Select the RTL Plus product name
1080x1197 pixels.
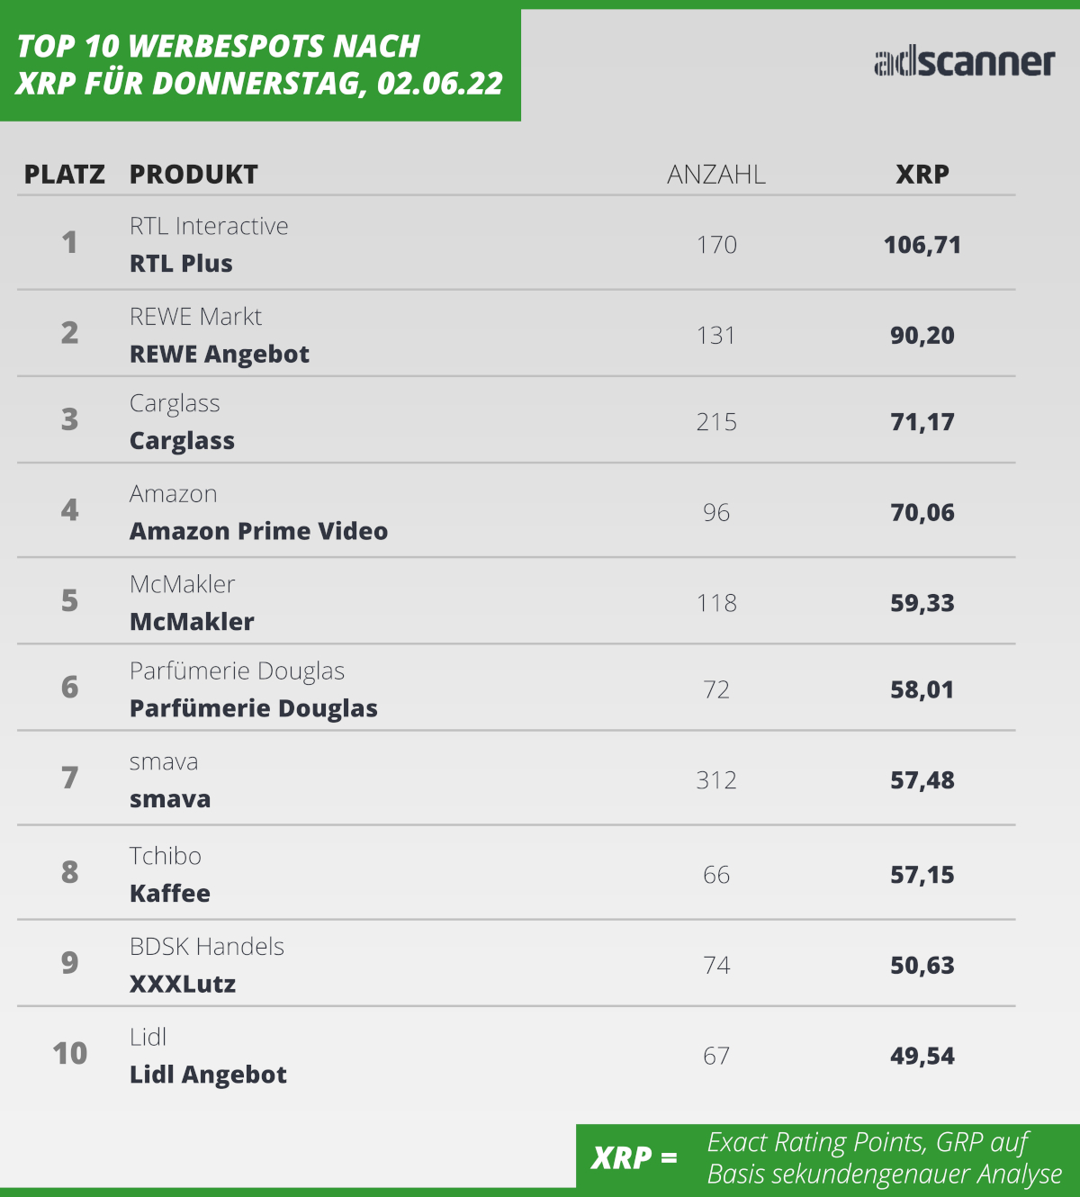tap(181, 264)
